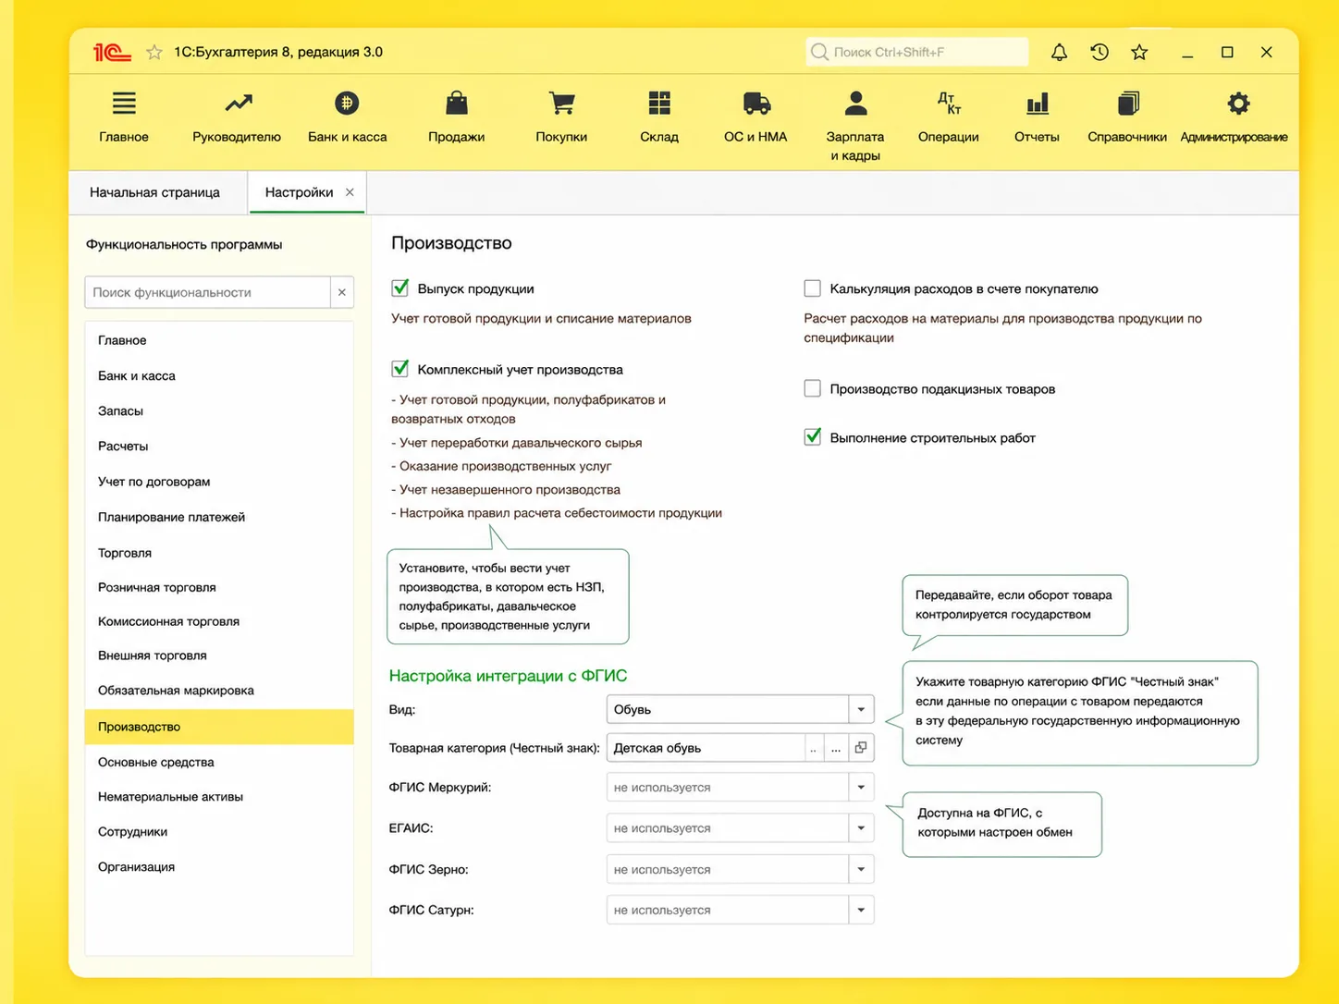Click the Функциональность программы panel title

[184, 244]
